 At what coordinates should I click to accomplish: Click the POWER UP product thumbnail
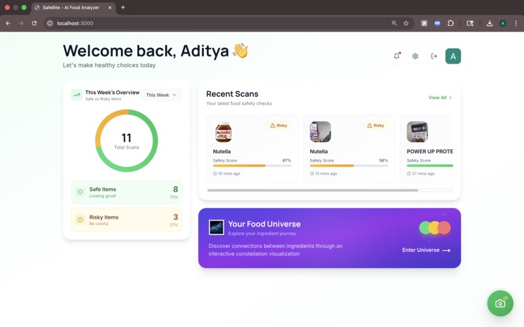tap(417, 132)
